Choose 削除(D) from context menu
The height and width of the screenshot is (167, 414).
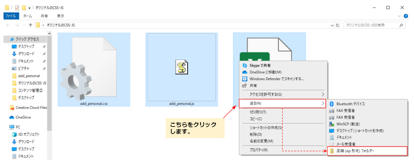click(282, 134)
